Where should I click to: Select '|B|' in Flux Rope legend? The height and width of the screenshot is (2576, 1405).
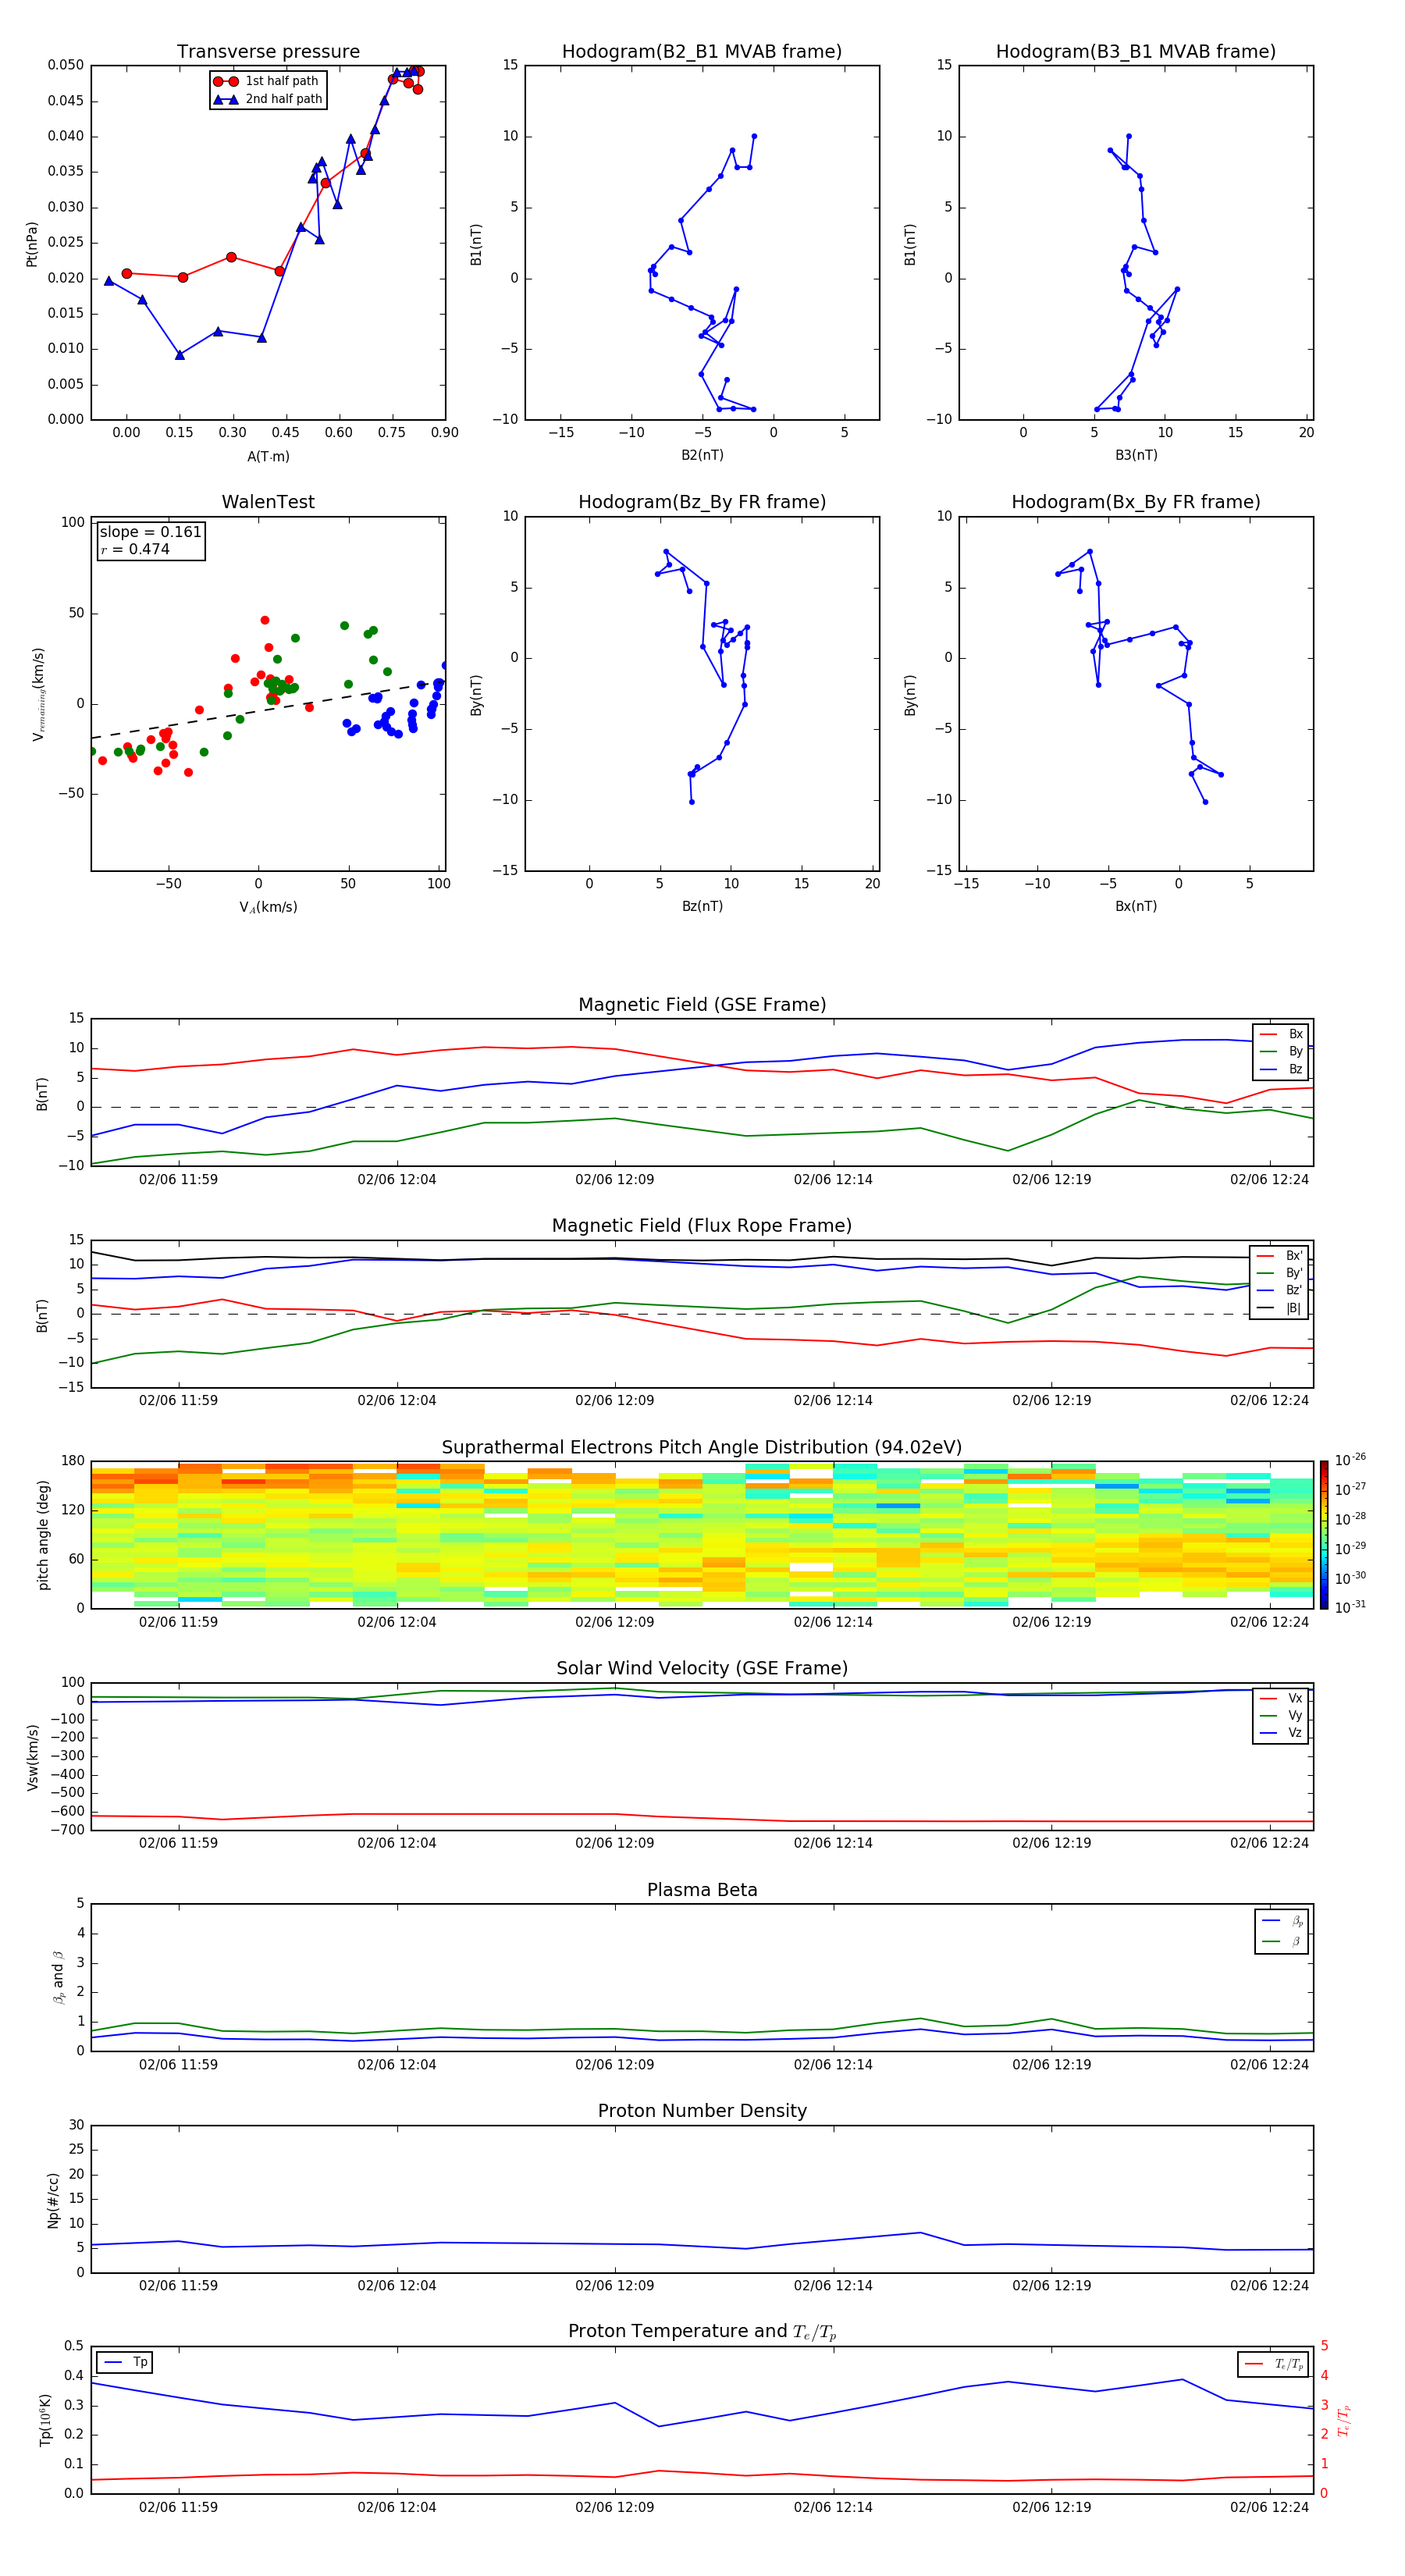click(x=1280, y=1308)
